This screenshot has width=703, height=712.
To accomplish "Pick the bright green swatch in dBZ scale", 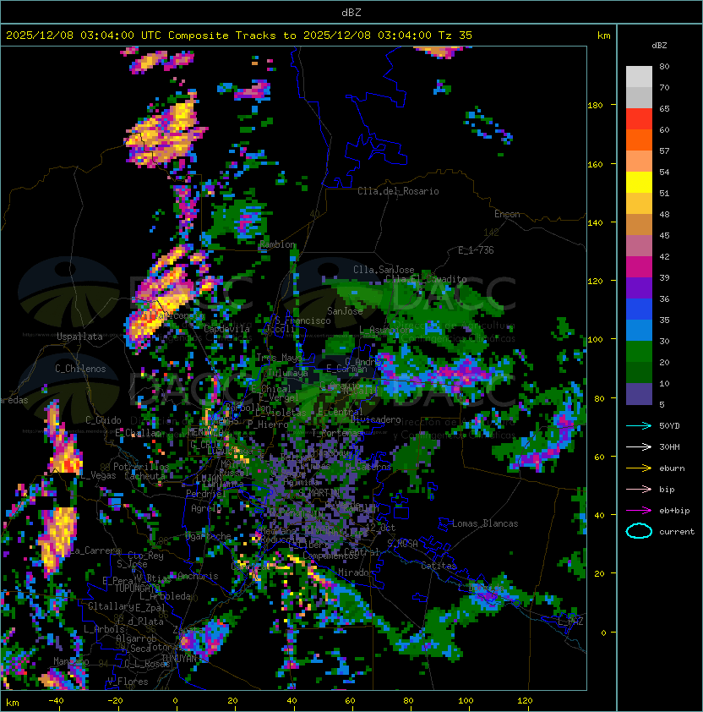I will click(639, 352).
